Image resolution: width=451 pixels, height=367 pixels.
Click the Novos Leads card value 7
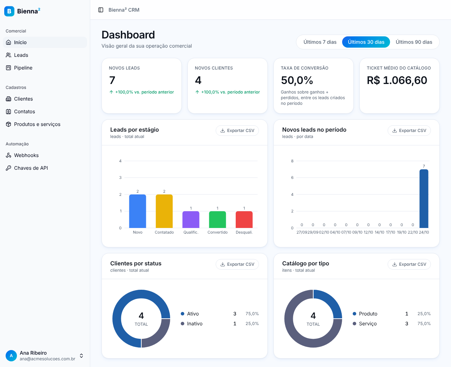tap(112, 80)
